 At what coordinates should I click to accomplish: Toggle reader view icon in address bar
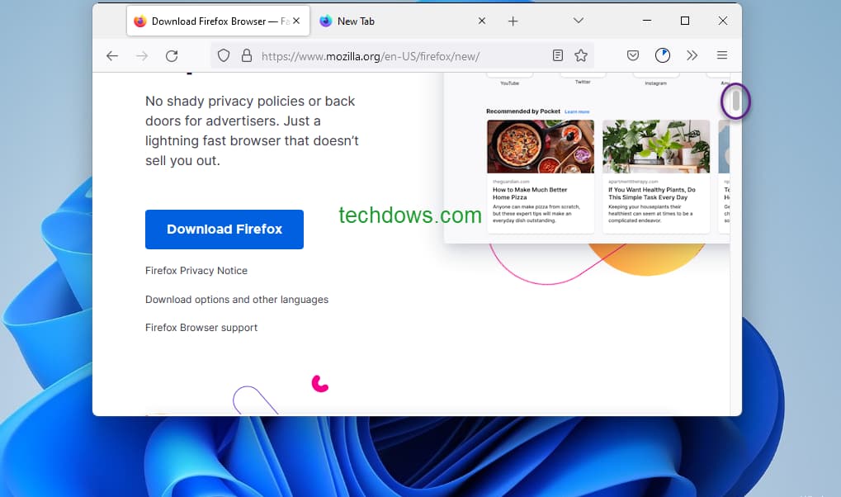(x=558, y=55)
